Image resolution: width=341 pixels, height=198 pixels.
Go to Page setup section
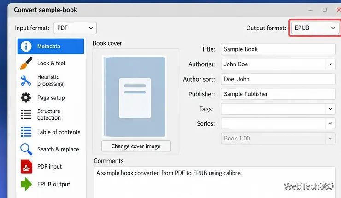pyautogui.click(x=51, y=98)
